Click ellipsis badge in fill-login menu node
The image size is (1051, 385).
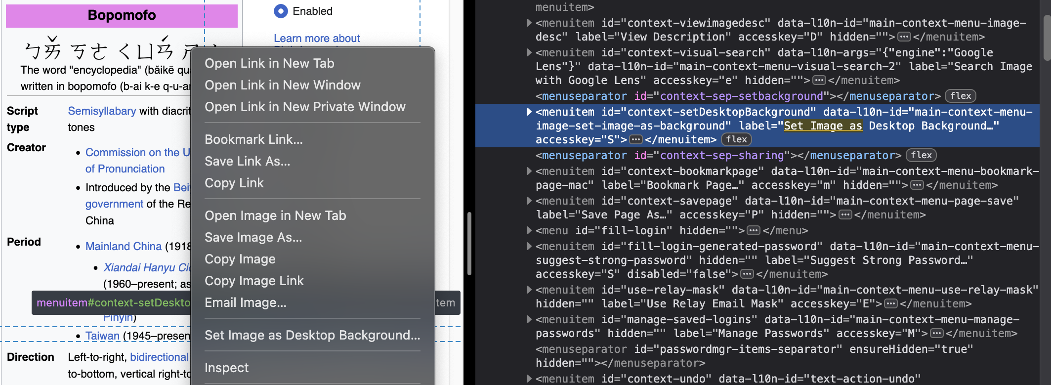(754, 231)
